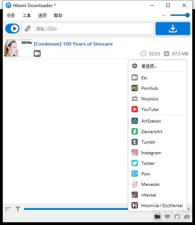Open the 任务 menu
Screen dimensions: 195x225
[11, 15]
